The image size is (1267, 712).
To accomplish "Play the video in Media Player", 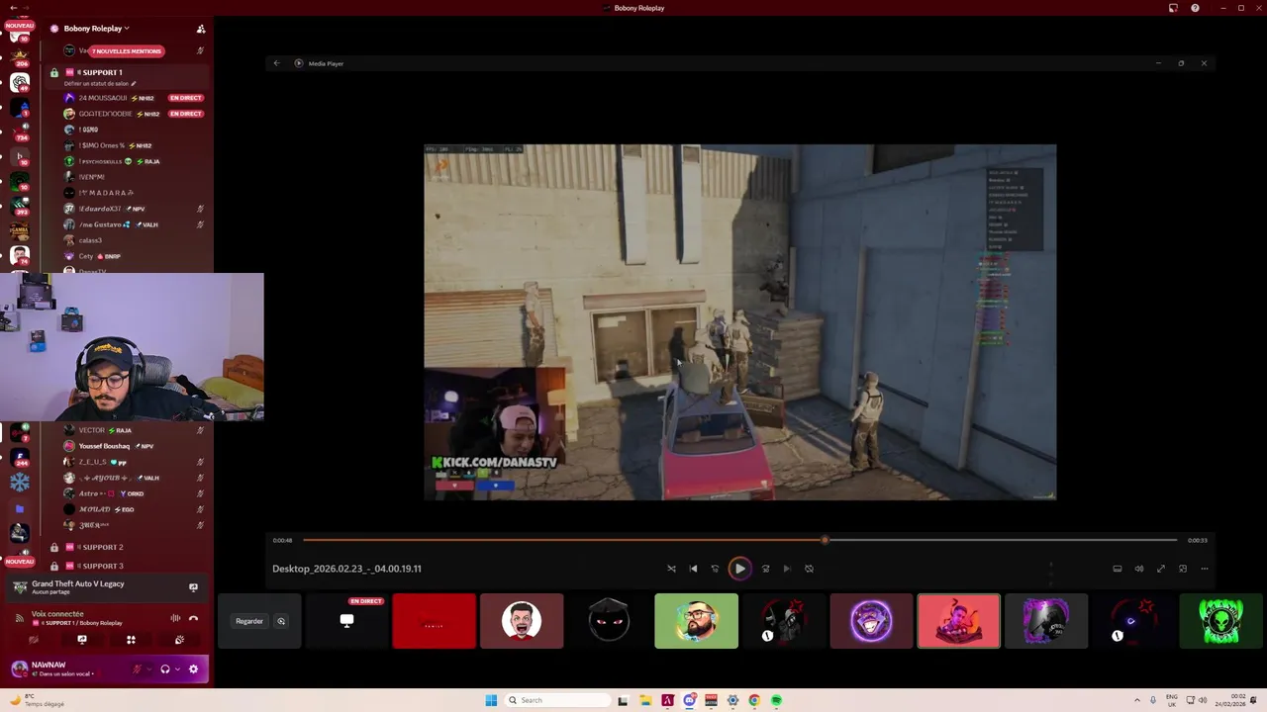I will pos(739,569).
